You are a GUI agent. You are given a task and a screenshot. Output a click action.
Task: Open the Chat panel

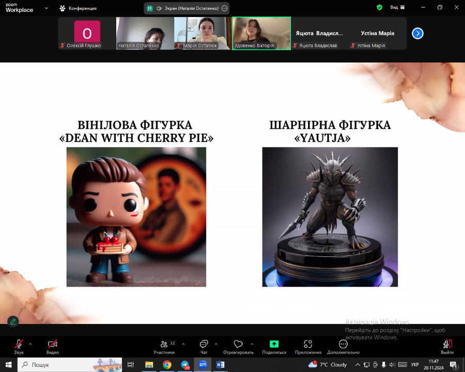(204, 346)
